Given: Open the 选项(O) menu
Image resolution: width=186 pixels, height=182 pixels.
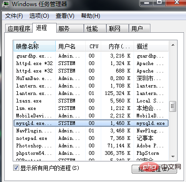Looking at the screenshot, I should coord(39,16).
